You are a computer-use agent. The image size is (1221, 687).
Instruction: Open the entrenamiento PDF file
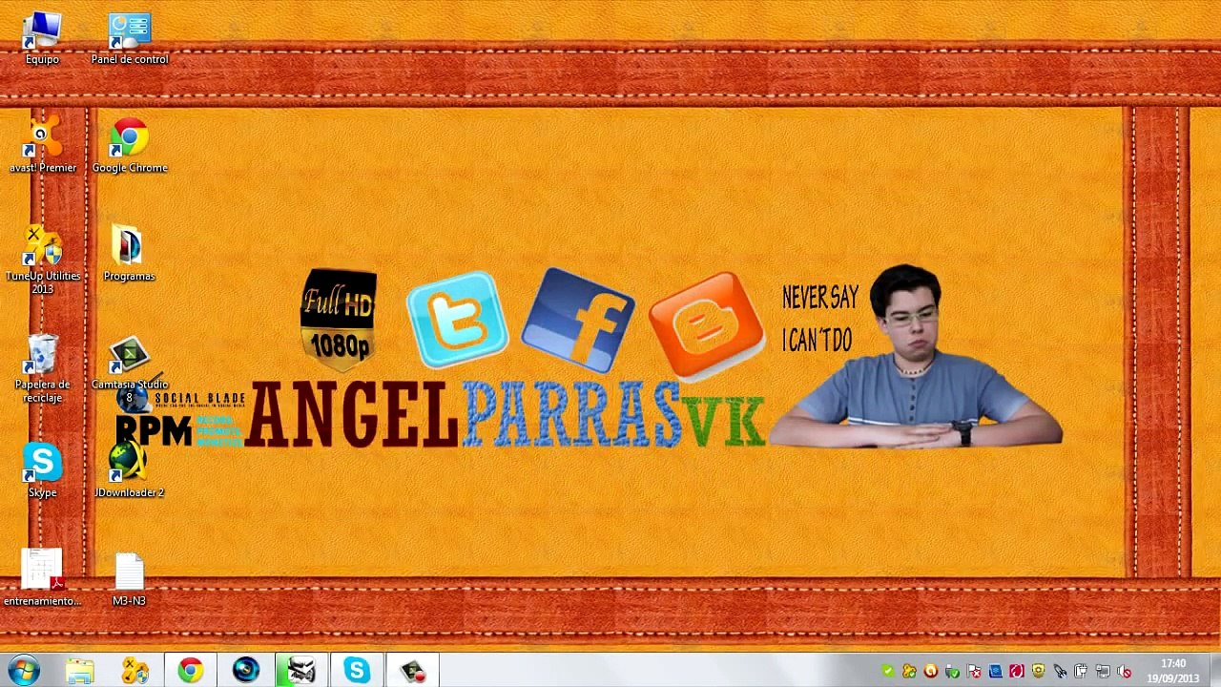(x=42, y=579)
